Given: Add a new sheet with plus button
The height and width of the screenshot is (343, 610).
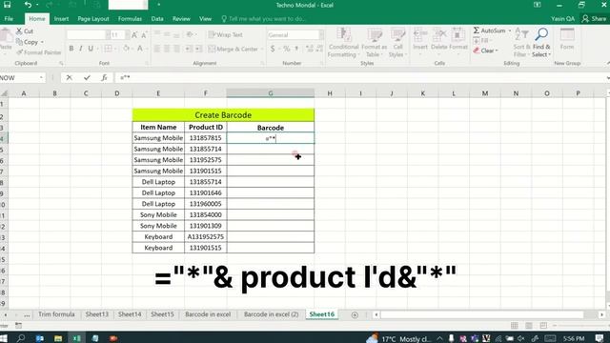Looking at the screenshot, I should 355,315.
